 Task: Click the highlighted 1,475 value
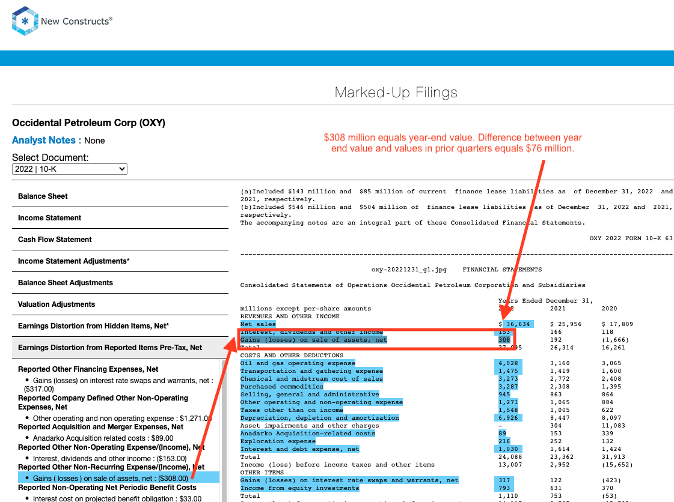(508, 371)
